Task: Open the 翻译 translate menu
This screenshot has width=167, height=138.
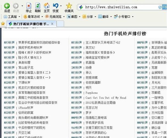Action: click(105, 17)
